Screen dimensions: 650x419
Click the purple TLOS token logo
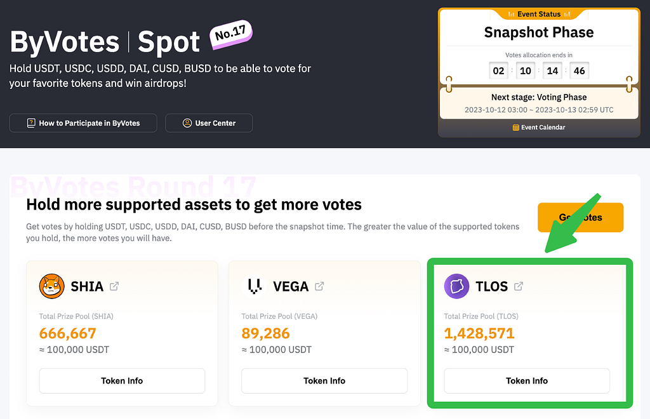pos(457,286)
